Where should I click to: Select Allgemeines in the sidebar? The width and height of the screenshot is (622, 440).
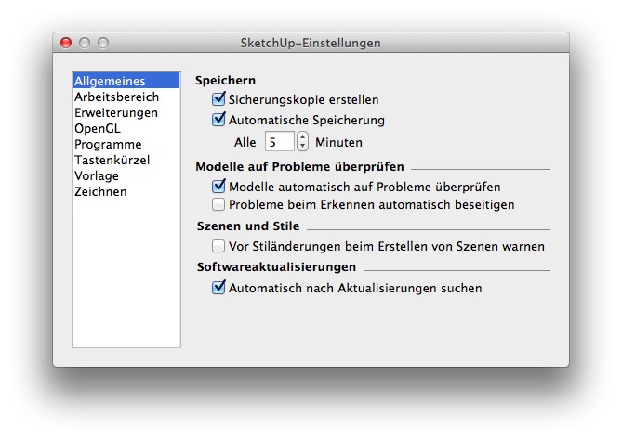coord(110,82)
